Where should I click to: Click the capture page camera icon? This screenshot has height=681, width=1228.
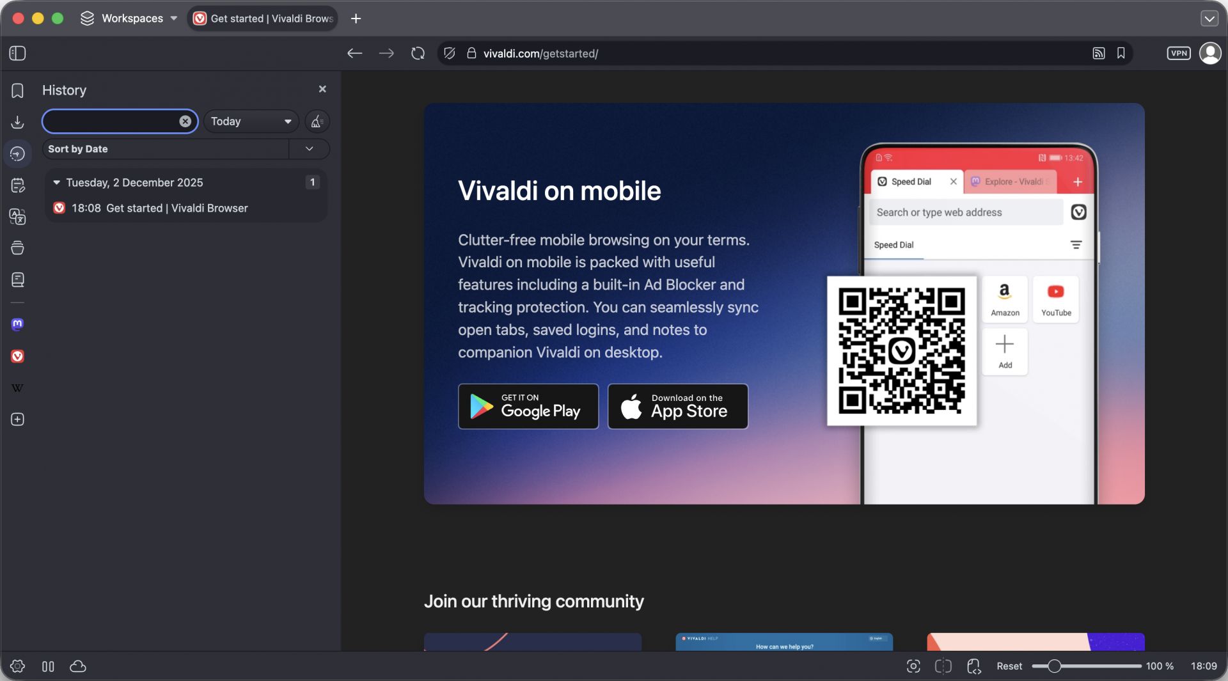coord(913,666)
